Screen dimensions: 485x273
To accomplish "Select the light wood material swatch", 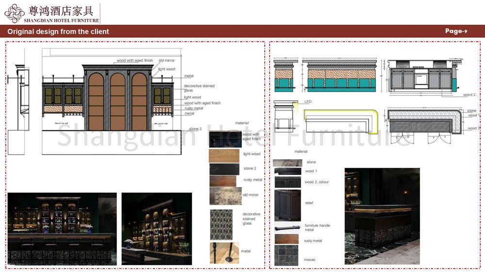I will [x=224, y=155].
